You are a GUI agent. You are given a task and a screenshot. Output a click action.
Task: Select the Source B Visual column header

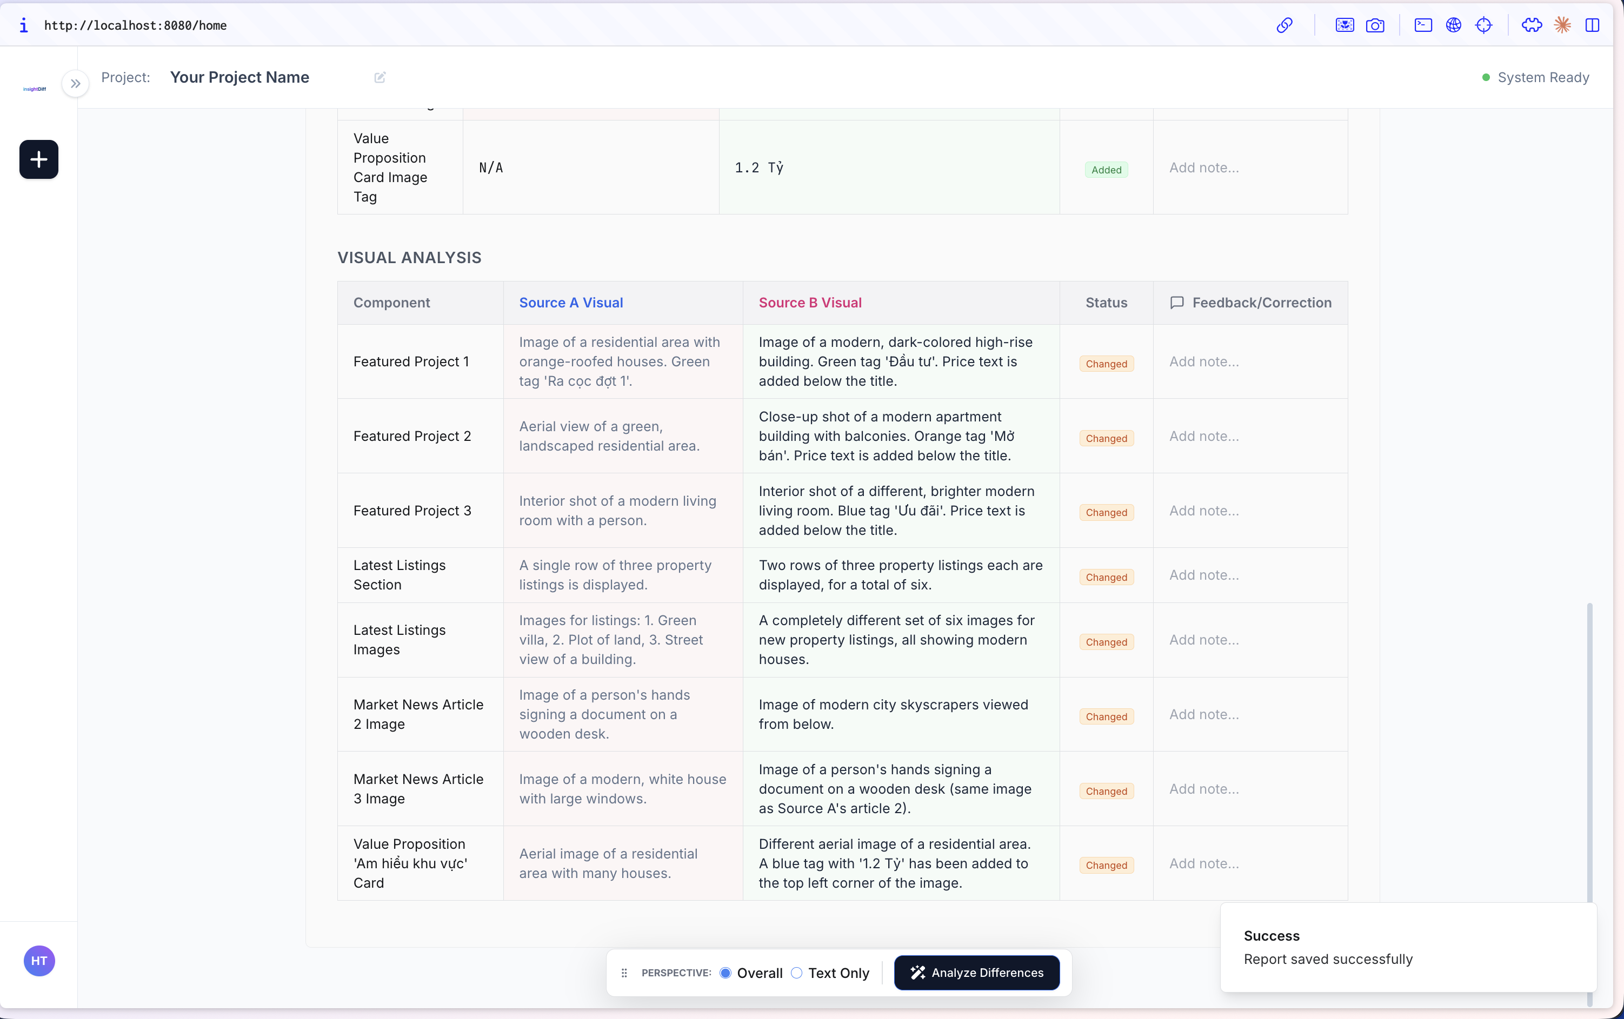pos(810,303)
